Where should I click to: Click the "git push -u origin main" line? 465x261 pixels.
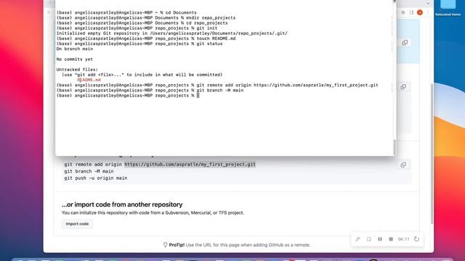[x=96, y=178]
